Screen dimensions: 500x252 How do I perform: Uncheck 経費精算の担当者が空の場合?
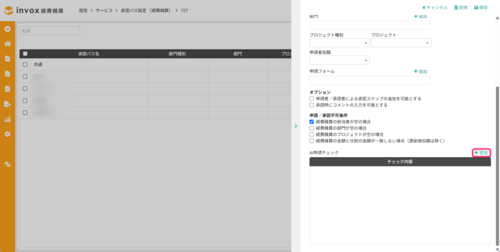(311, 122)
